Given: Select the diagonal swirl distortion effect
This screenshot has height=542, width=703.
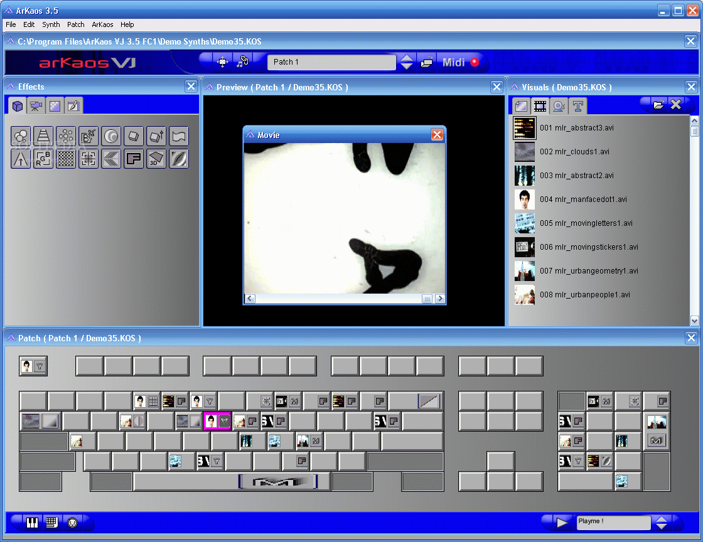Looking at the screenshot, I should (x=179, y=159).
